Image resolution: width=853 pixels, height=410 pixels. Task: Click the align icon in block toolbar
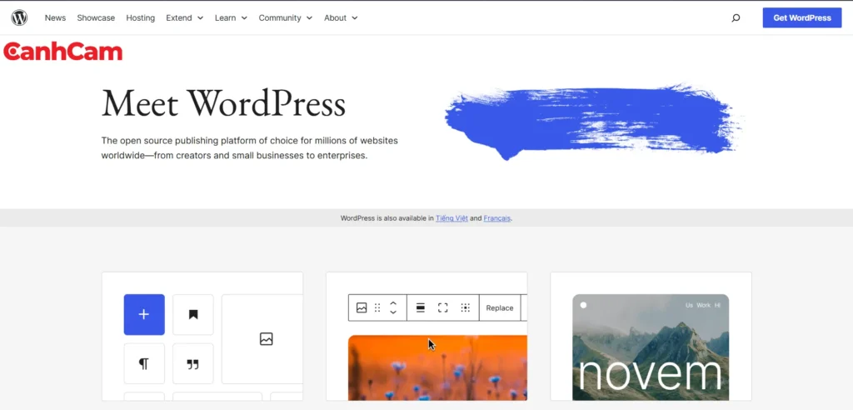pos(420,308)
